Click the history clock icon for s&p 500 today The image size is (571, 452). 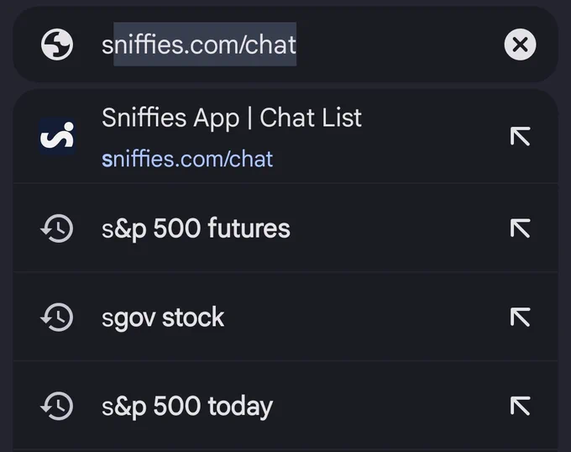click(x=57, y=406)
